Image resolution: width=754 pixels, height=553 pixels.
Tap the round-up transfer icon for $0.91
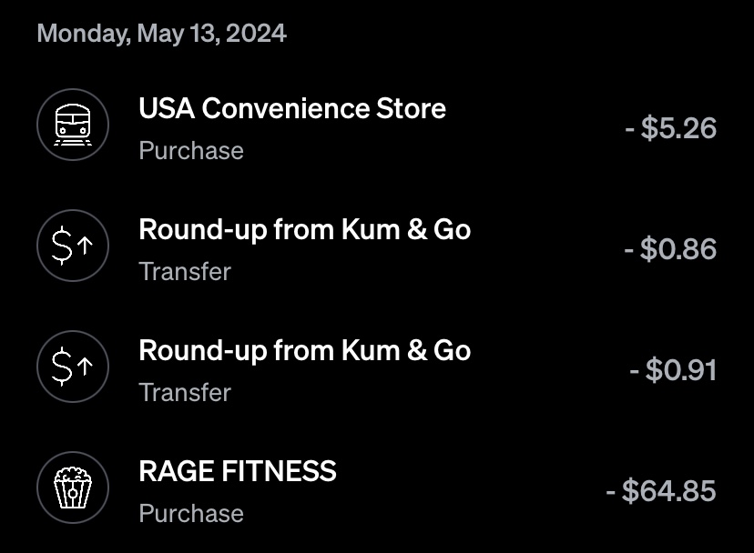coord(73,367)
